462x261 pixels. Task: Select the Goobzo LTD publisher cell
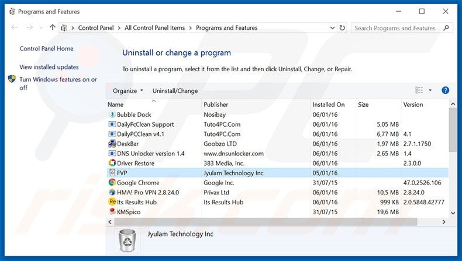(x=220, y=144)
